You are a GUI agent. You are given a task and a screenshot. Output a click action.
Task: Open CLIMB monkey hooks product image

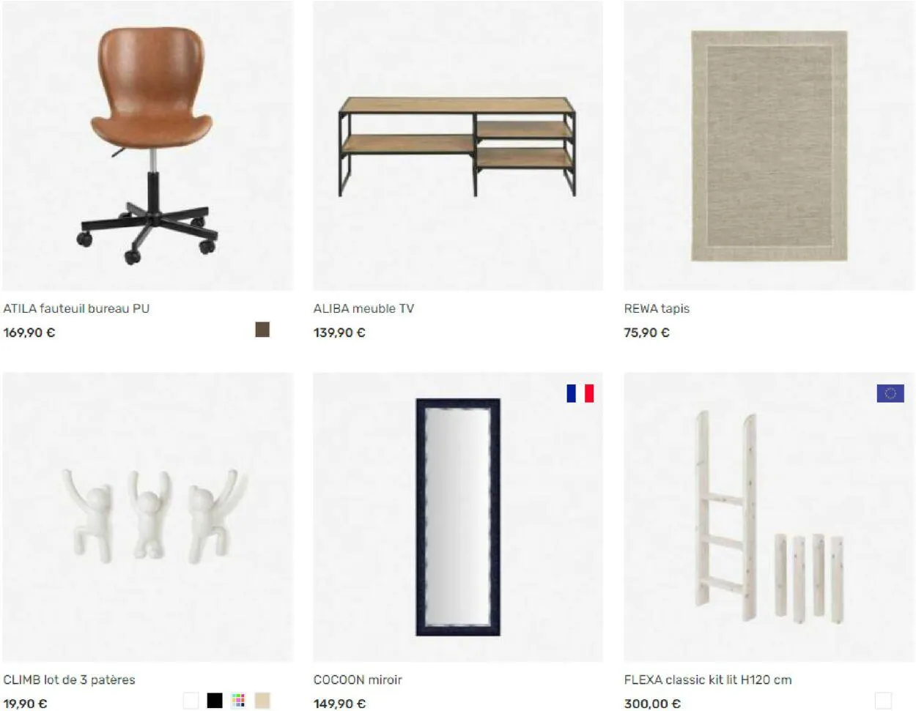[147, 517]
